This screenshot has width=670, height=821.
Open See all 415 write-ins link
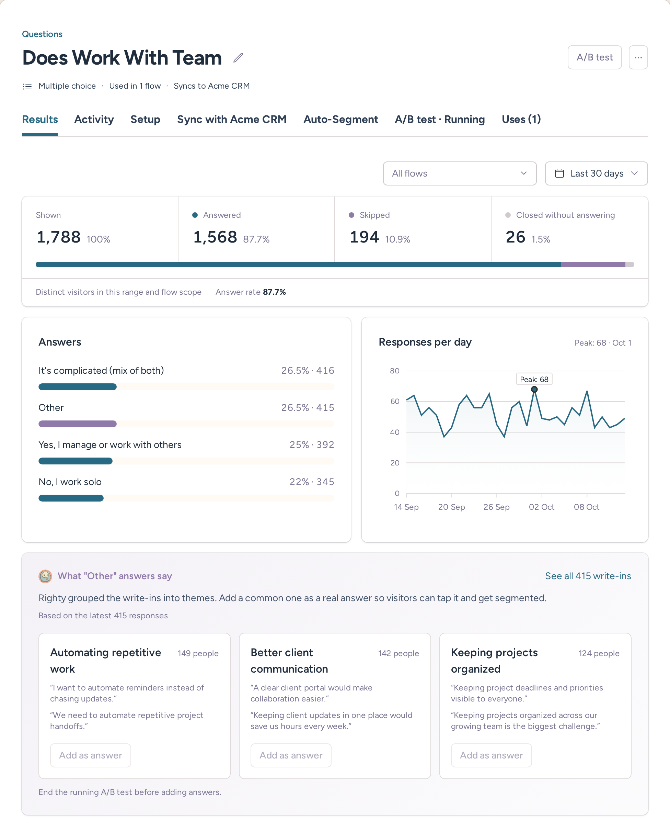click(588, 576)
